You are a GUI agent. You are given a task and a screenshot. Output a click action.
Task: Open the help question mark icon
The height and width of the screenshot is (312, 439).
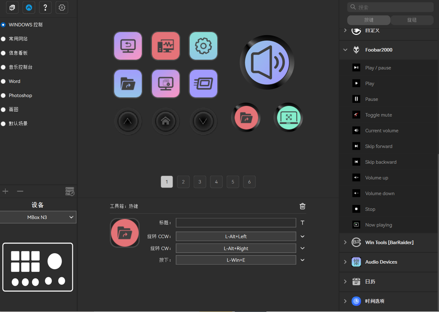[x=45, y=8]
